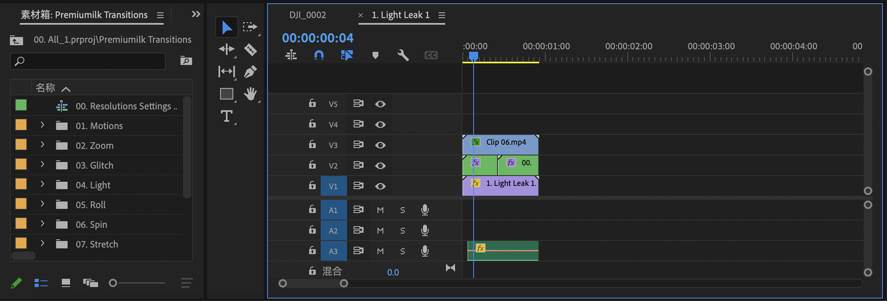
Task: Select the Track Select Forward tool
Action: tap(250, 27)
